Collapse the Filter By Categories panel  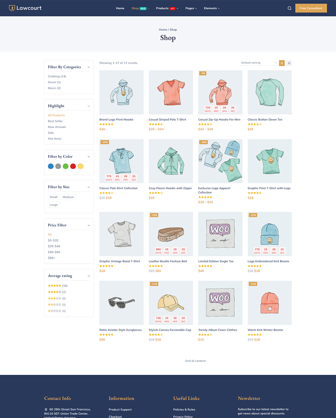pos(88,67)
